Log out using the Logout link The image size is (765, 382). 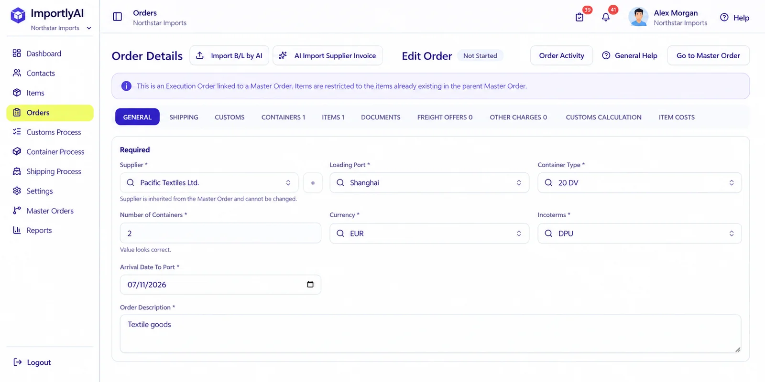click(x=33, y=362)
